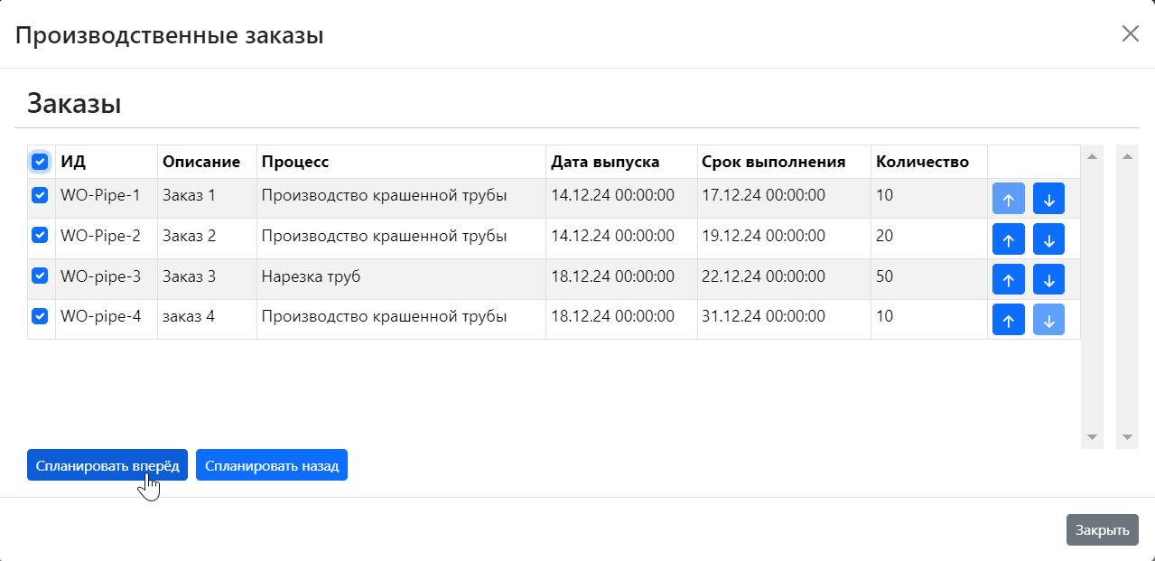
Task: Move order WO-Pipe-1 down with arrow
Action: [1048, 199]
